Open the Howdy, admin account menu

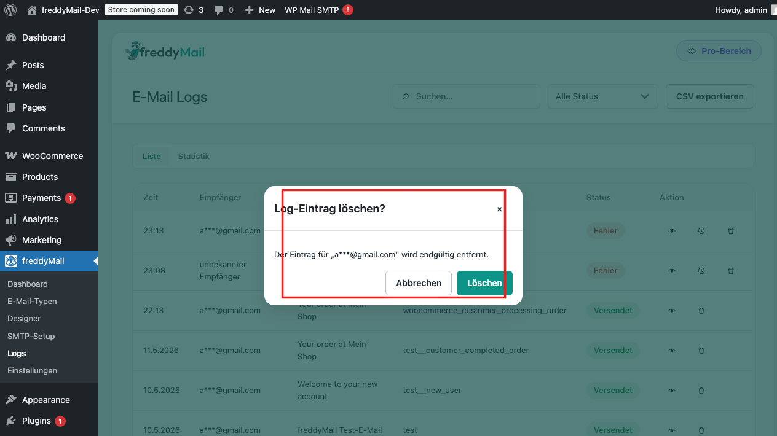(745, 10)
